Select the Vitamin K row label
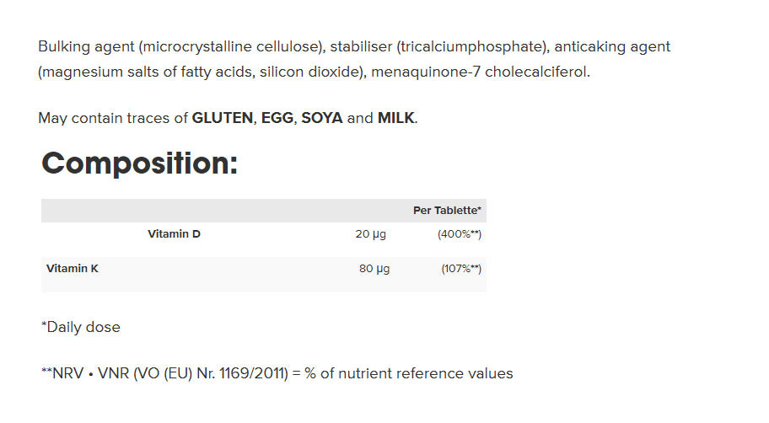This screenshot has height=423, width=769. 73,268
